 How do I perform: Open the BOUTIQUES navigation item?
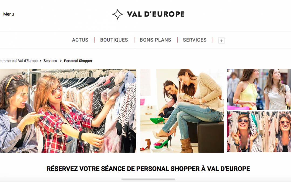(114, 40)
